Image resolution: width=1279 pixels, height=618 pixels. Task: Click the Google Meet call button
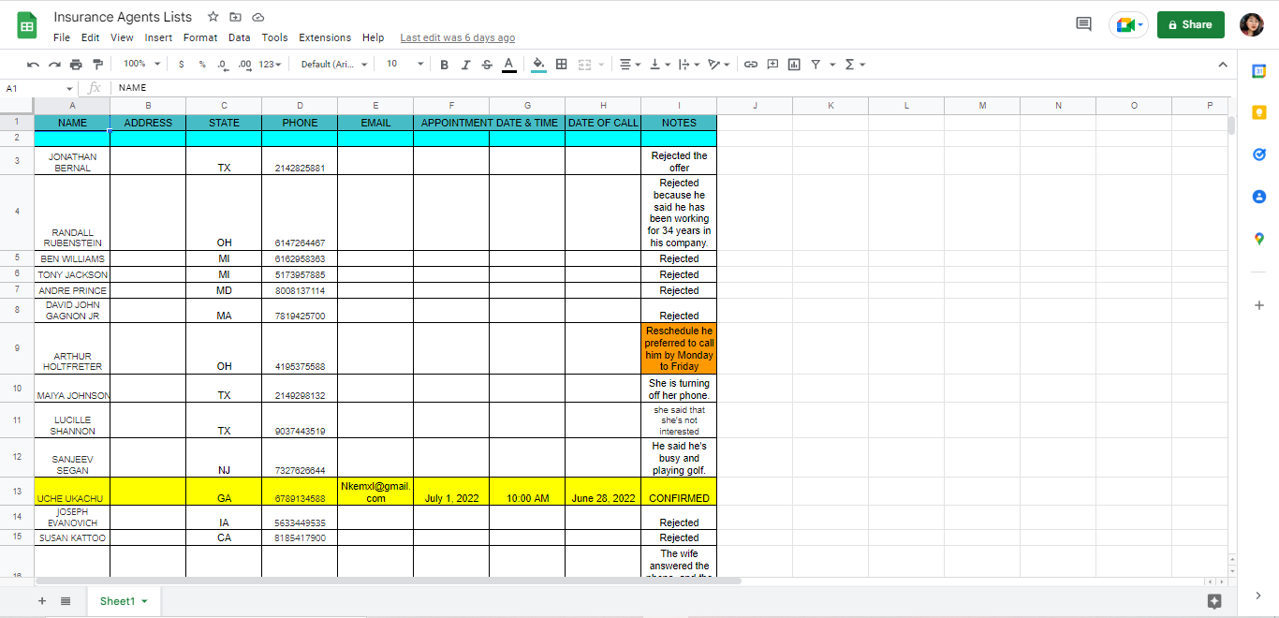pyautogui.click(x=1128, y=24)
